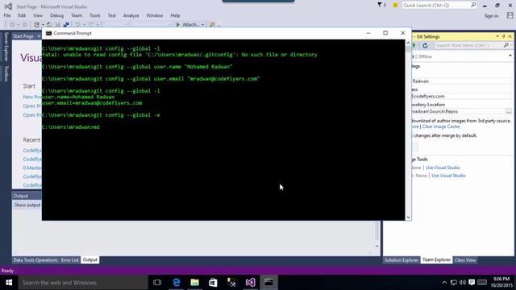The width and height of the screenshot is (516, 290).
Task: Click the folder icon after Attach dropdown
Action: [x=213, y=25]
